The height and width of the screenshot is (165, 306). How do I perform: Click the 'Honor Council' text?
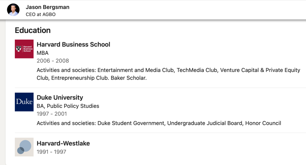pyautogui.click(x=263, y=123)
